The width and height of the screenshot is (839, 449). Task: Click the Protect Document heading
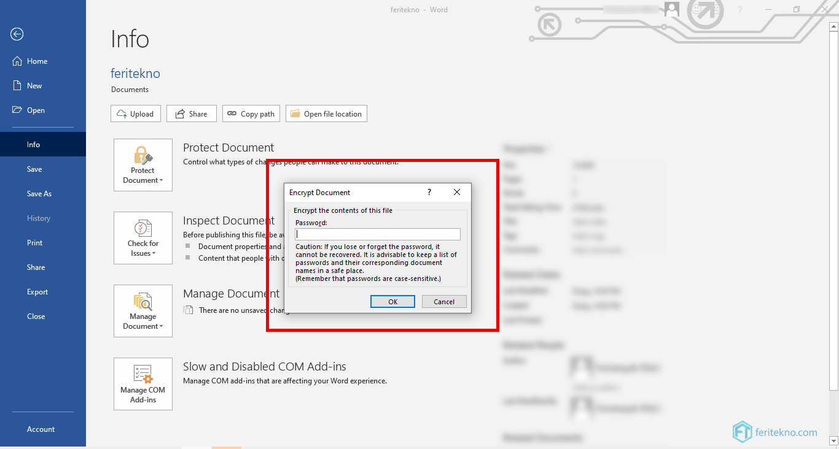(x=228, y=148)
